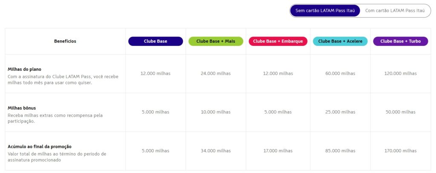Click the Clube Base plan button
The image size is (436, 173).
pos(155,41)
